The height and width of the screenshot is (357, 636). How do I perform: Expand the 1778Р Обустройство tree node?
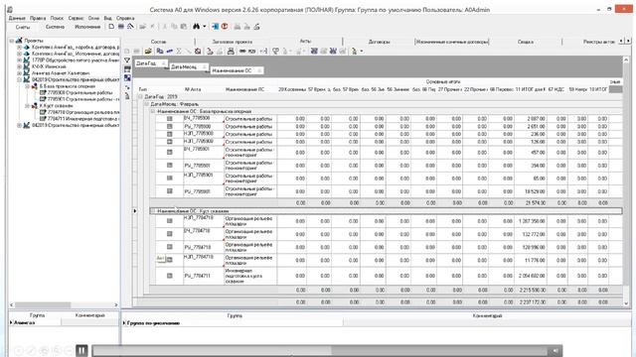click(x=19, y=59)
